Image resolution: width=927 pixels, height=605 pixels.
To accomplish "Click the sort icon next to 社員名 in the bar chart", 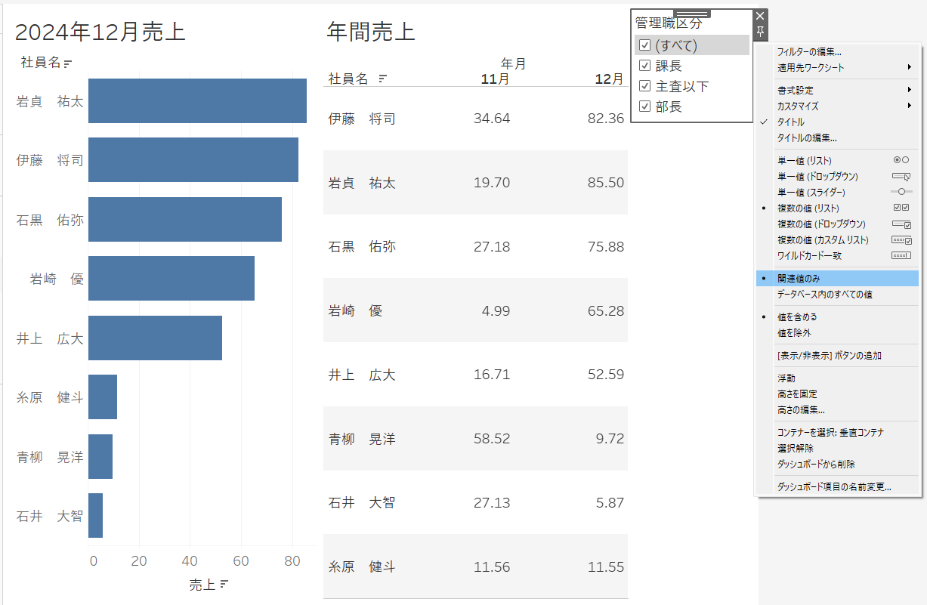I will pos(67,63).
